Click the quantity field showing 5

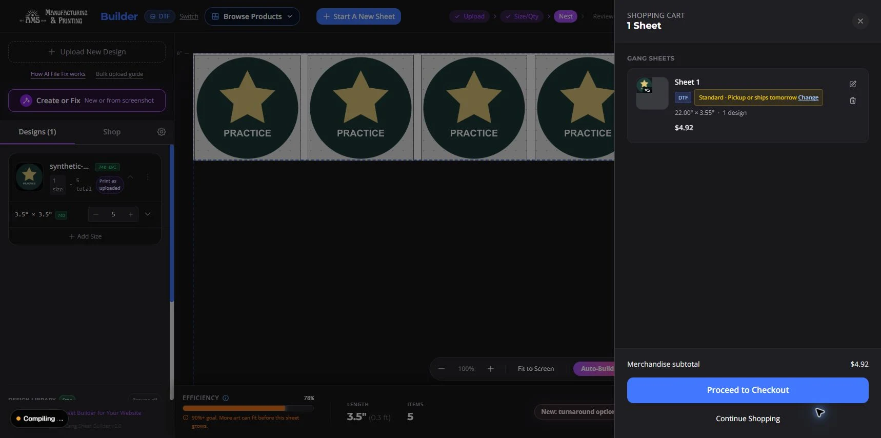(x=113, y=214)
